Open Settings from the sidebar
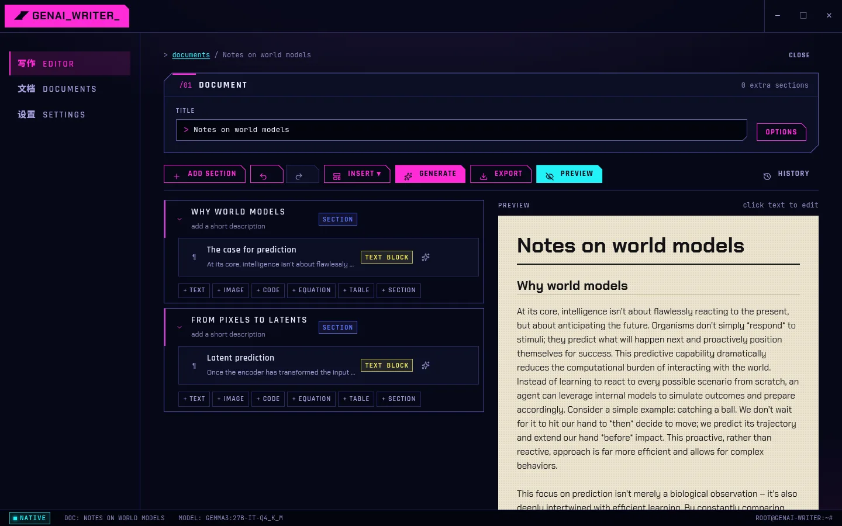Image resolution: width=842 pixels, height=526 pixels. 70,115
